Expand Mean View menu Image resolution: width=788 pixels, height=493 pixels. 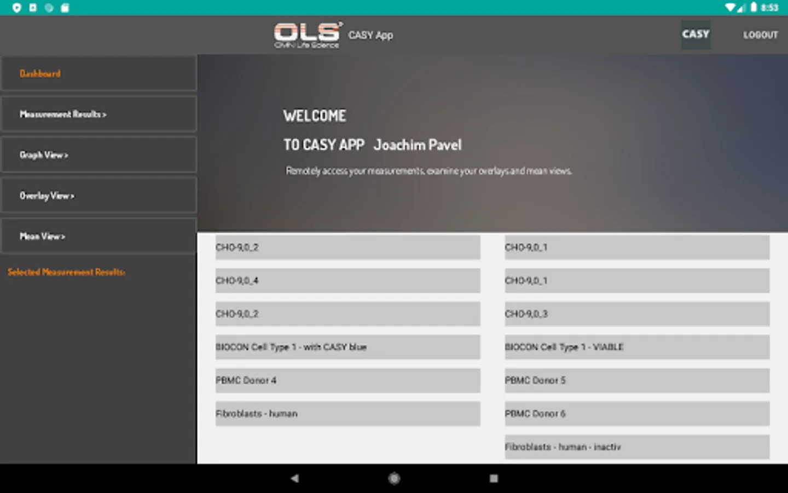[x=99, y=236]
